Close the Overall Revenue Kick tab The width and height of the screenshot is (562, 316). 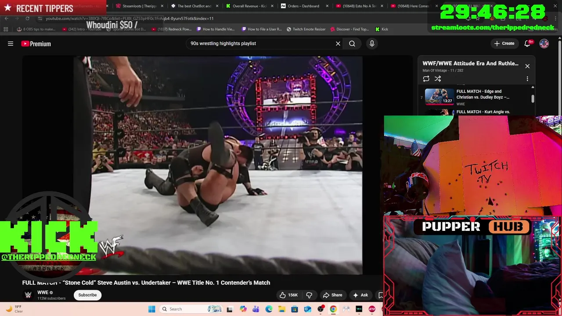point(272,6)
